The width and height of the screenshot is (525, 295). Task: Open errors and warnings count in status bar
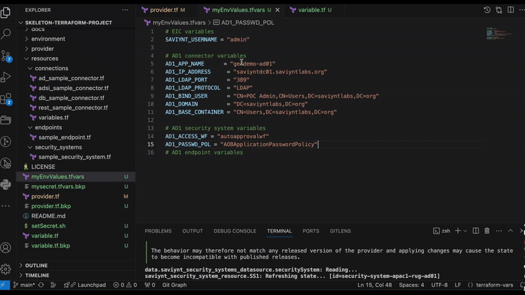pos(125,285)
